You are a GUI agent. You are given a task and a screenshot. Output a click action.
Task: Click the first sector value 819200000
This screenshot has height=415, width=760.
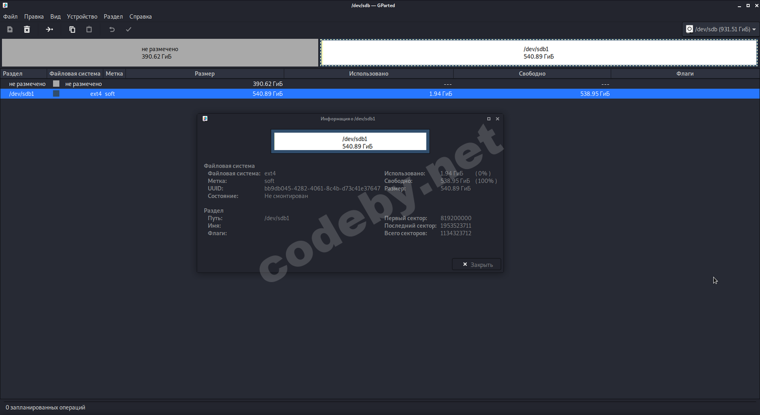tap(456, 218)
